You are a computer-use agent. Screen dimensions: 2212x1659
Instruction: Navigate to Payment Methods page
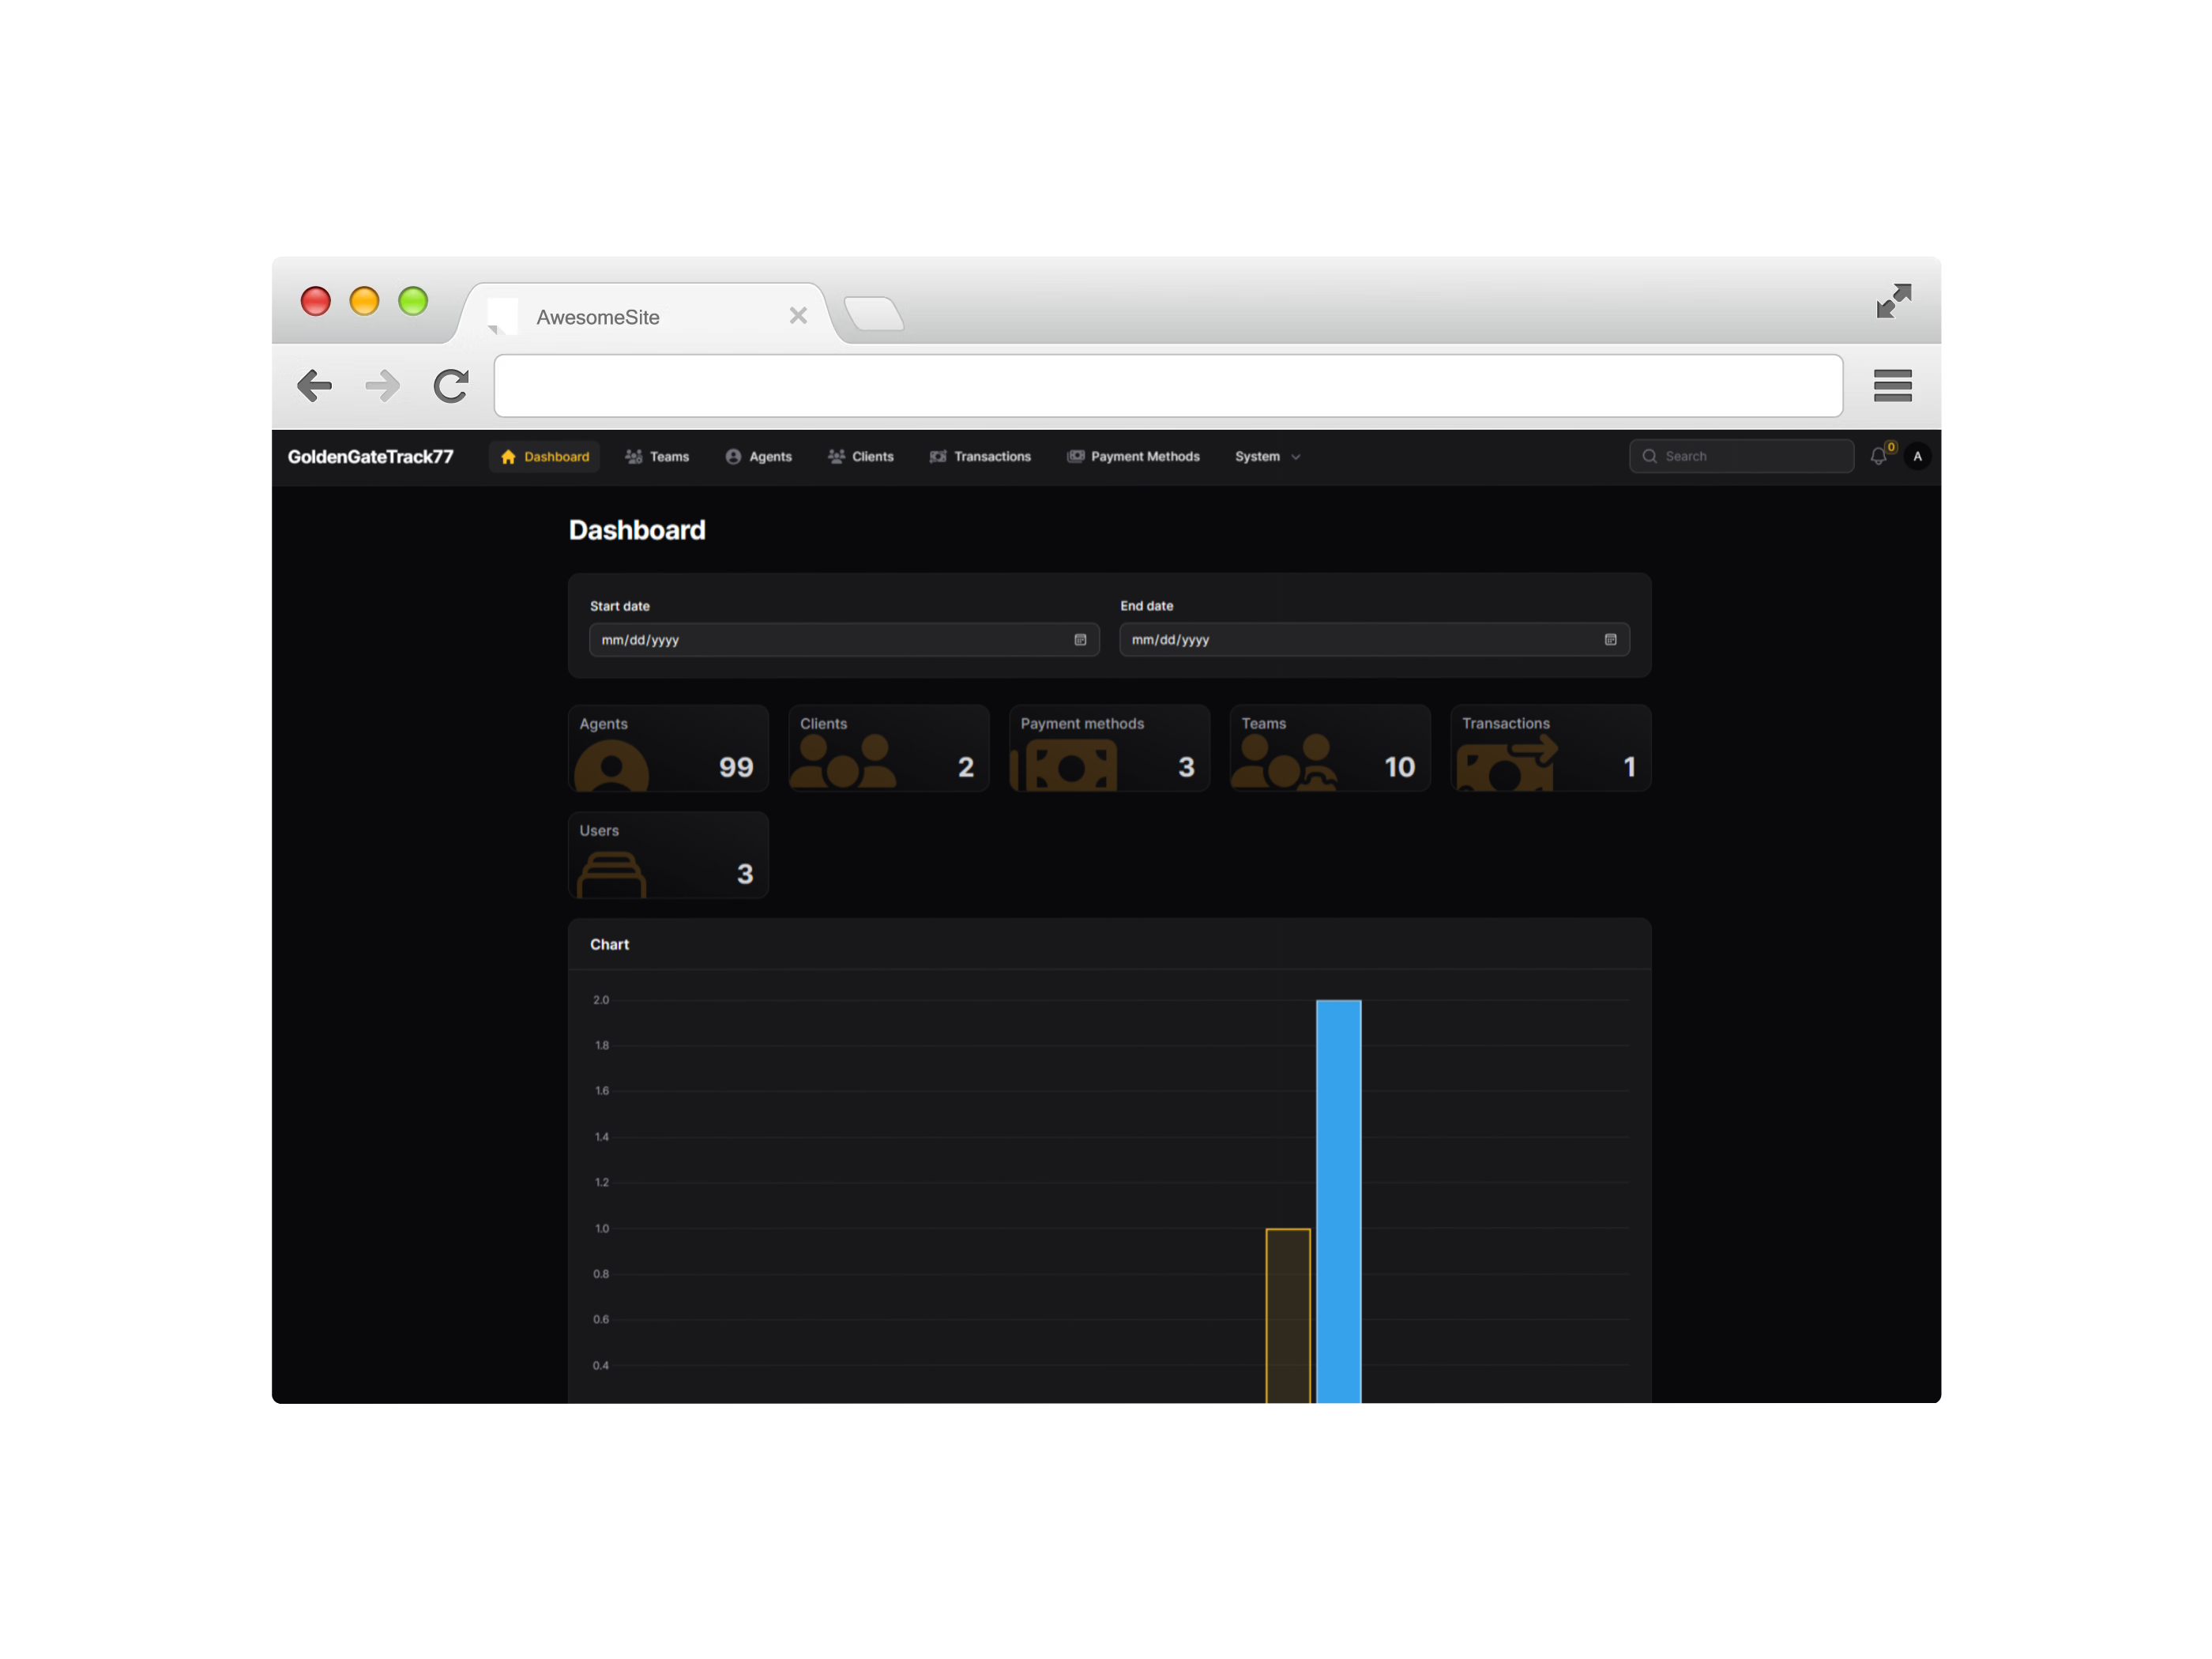[1133, 456]
